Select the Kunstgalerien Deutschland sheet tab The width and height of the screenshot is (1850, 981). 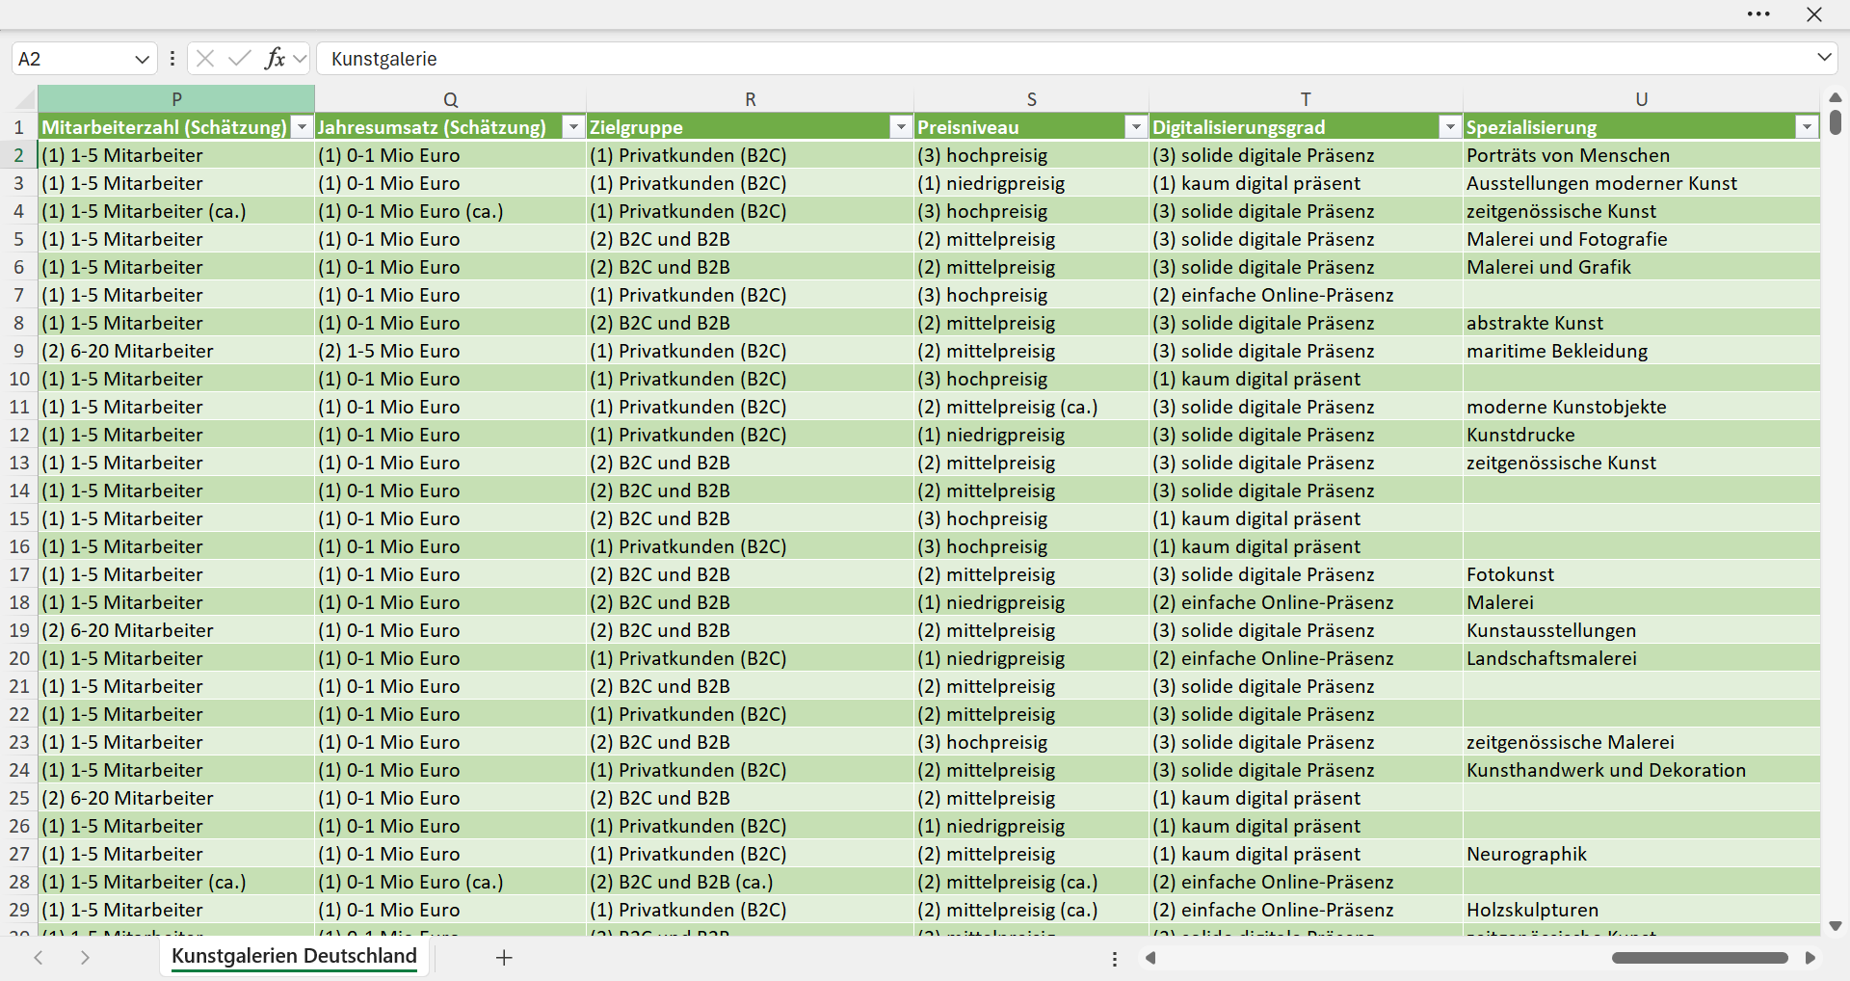pos(294,956)
